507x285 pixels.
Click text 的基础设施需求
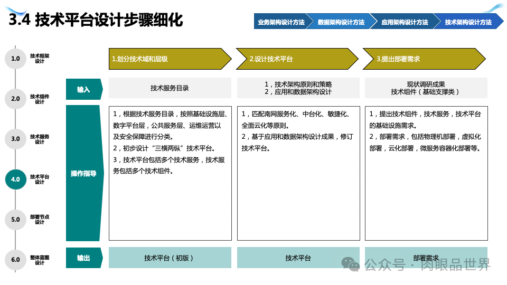[x=393, y=126]
